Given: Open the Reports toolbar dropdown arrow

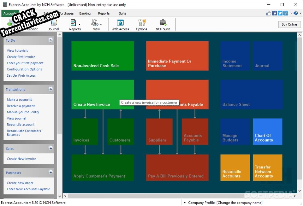Looking at the screenshot, I should [80, 25].
